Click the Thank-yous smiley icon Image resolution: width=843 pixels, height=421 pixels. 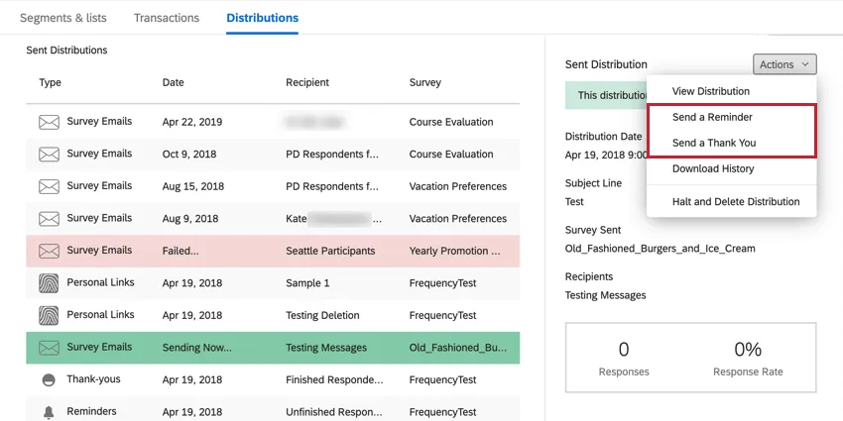point(49,380)
